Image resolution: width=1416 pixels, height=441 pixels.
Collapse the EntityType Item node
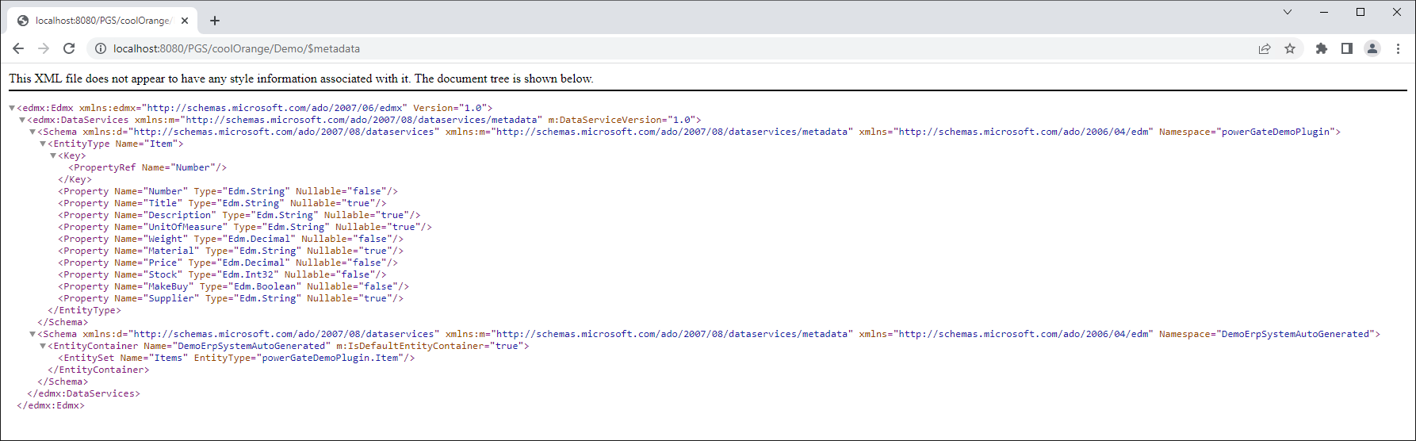[x=43, y=144]
